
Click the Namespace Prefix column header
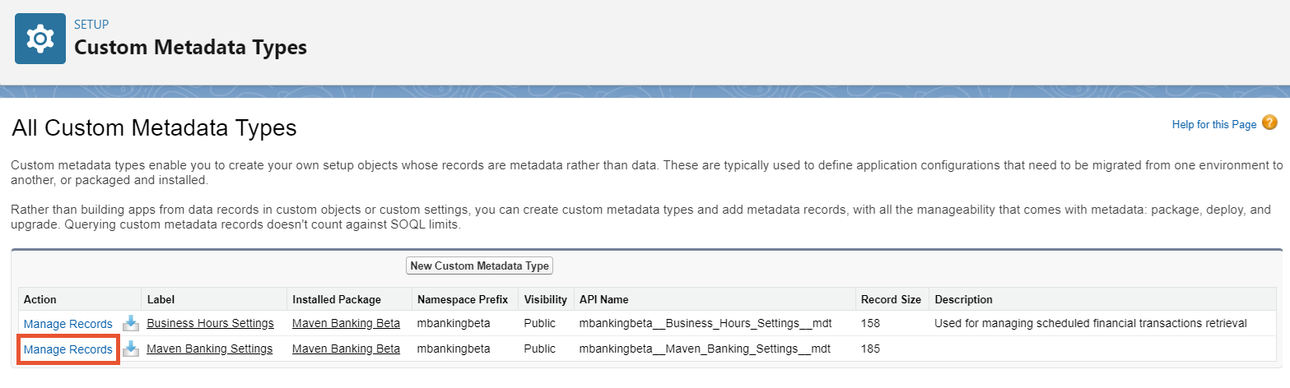462,299
